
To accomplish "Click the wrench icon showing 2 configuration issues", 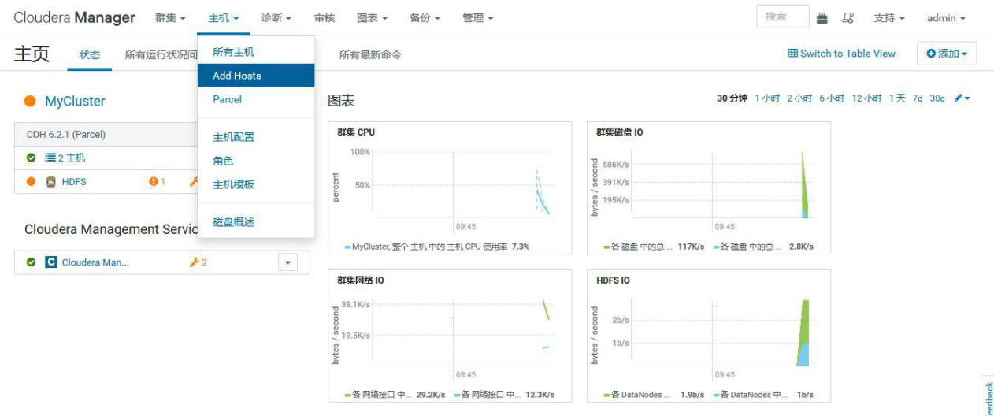I will pyautogui.click(x=198, y=262).
